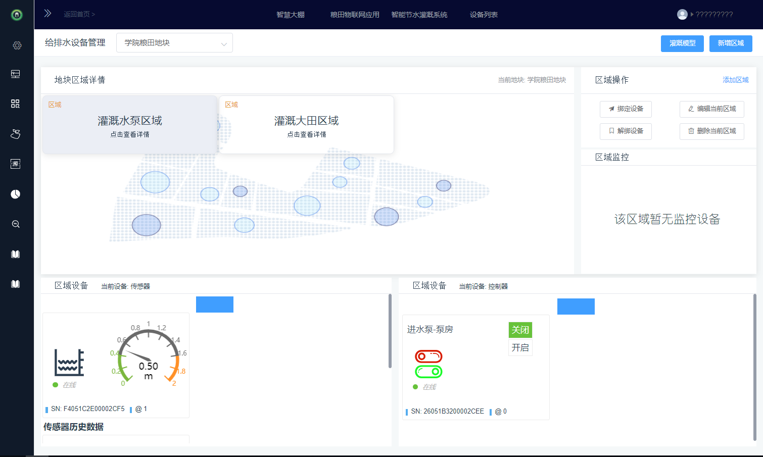Image resolution: width=763 pixels, height=457 pixels.
Task: Open the settings gear in the sidebar
Action: point(17,45)
